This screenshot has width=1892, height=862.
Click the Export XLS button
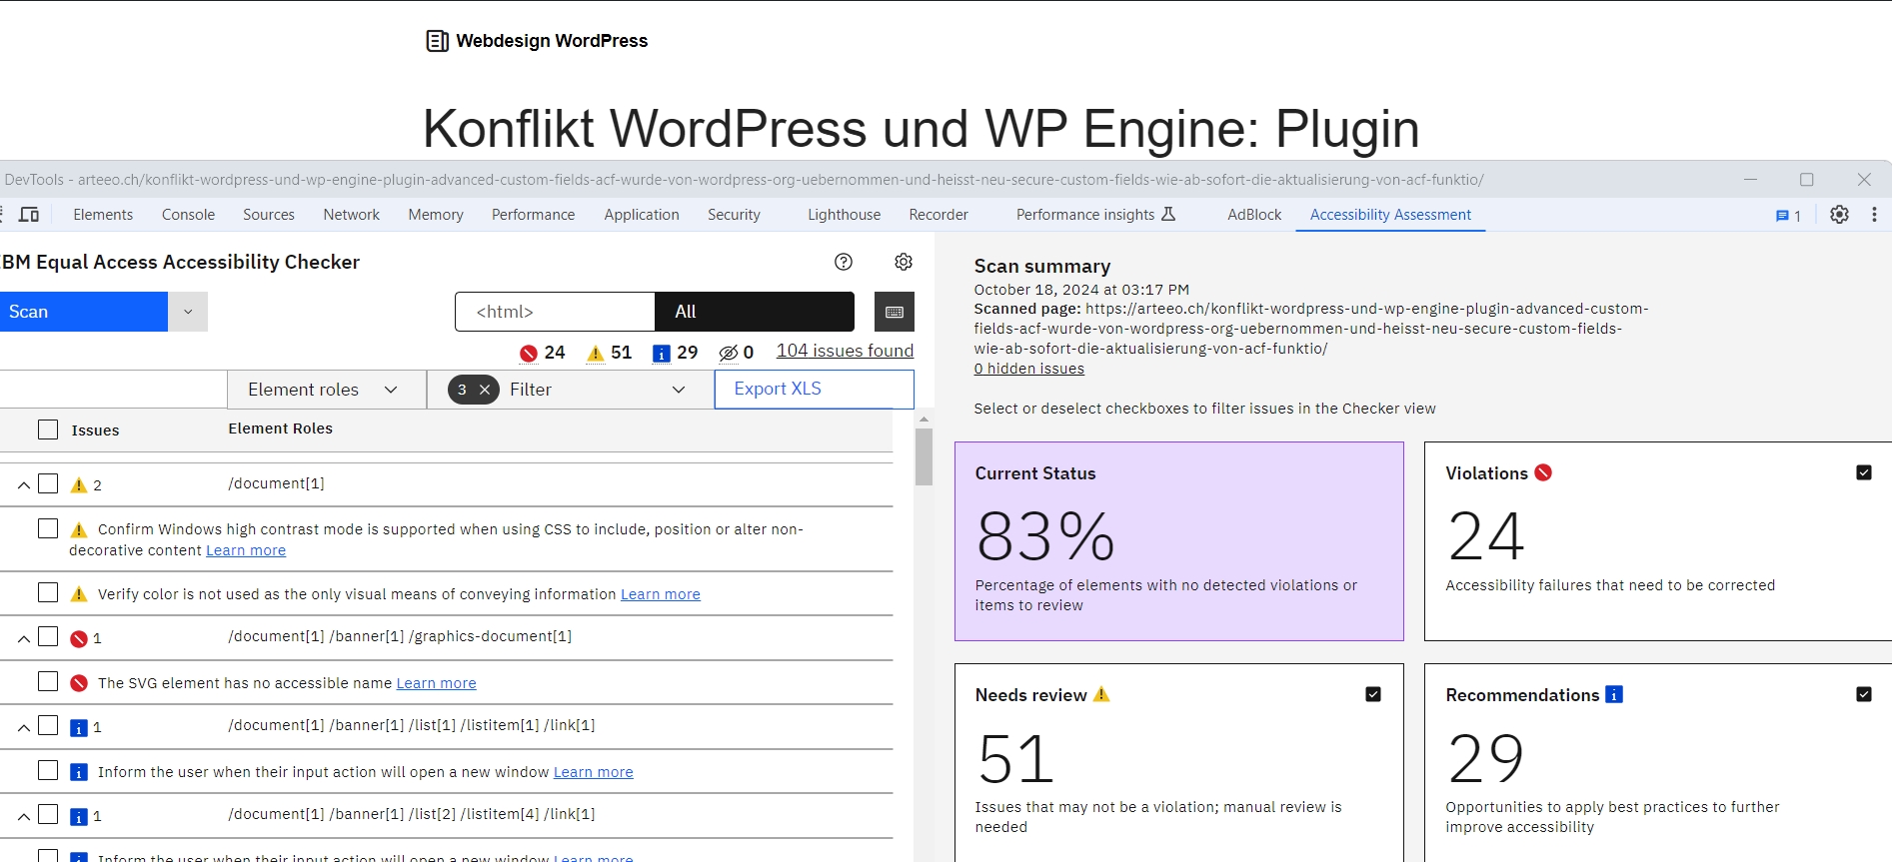click(815, 390)
